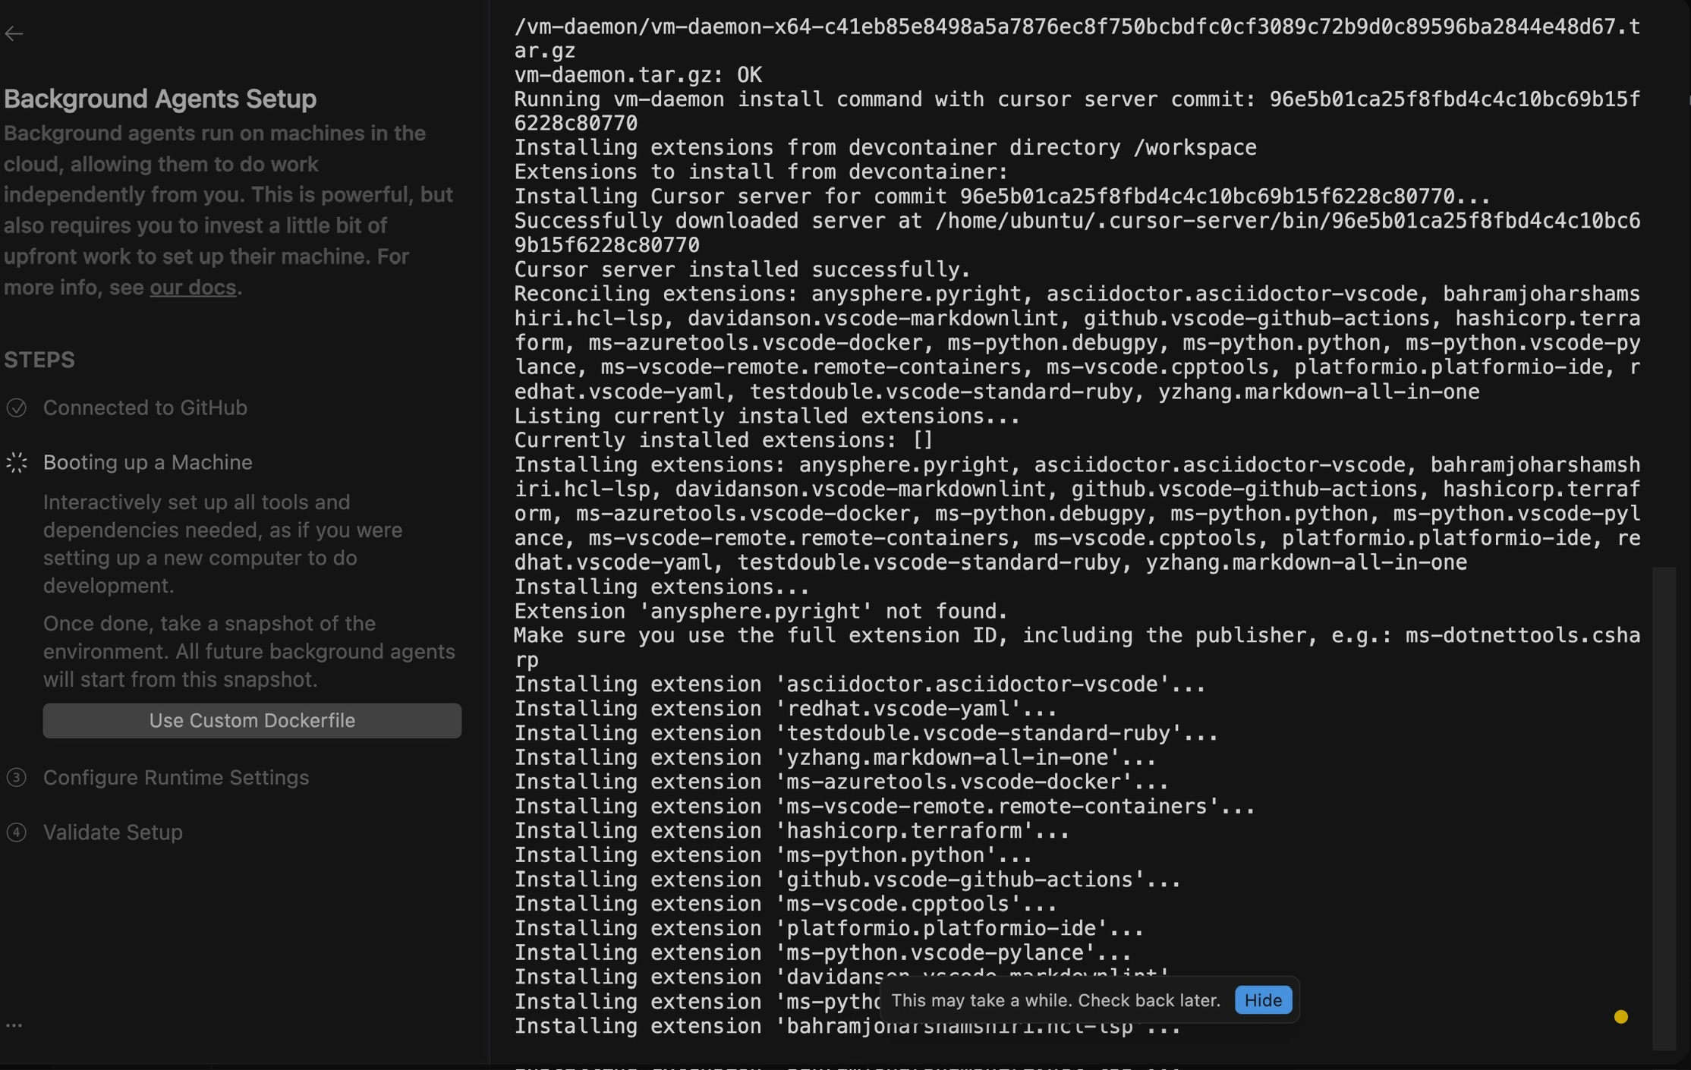
Task: Click the 'Cursor server installed successfully.' line
Action: click(742, 269)
